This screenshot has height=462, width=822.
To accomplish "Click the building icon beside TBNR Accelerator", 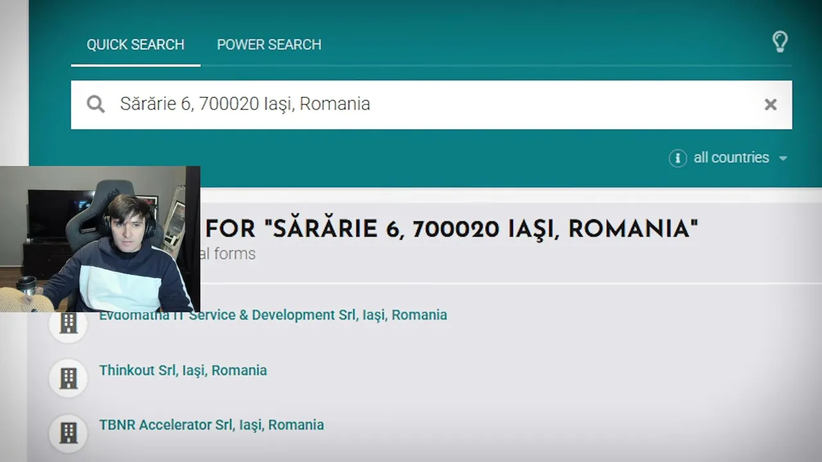I will click(x=68, y=432).
